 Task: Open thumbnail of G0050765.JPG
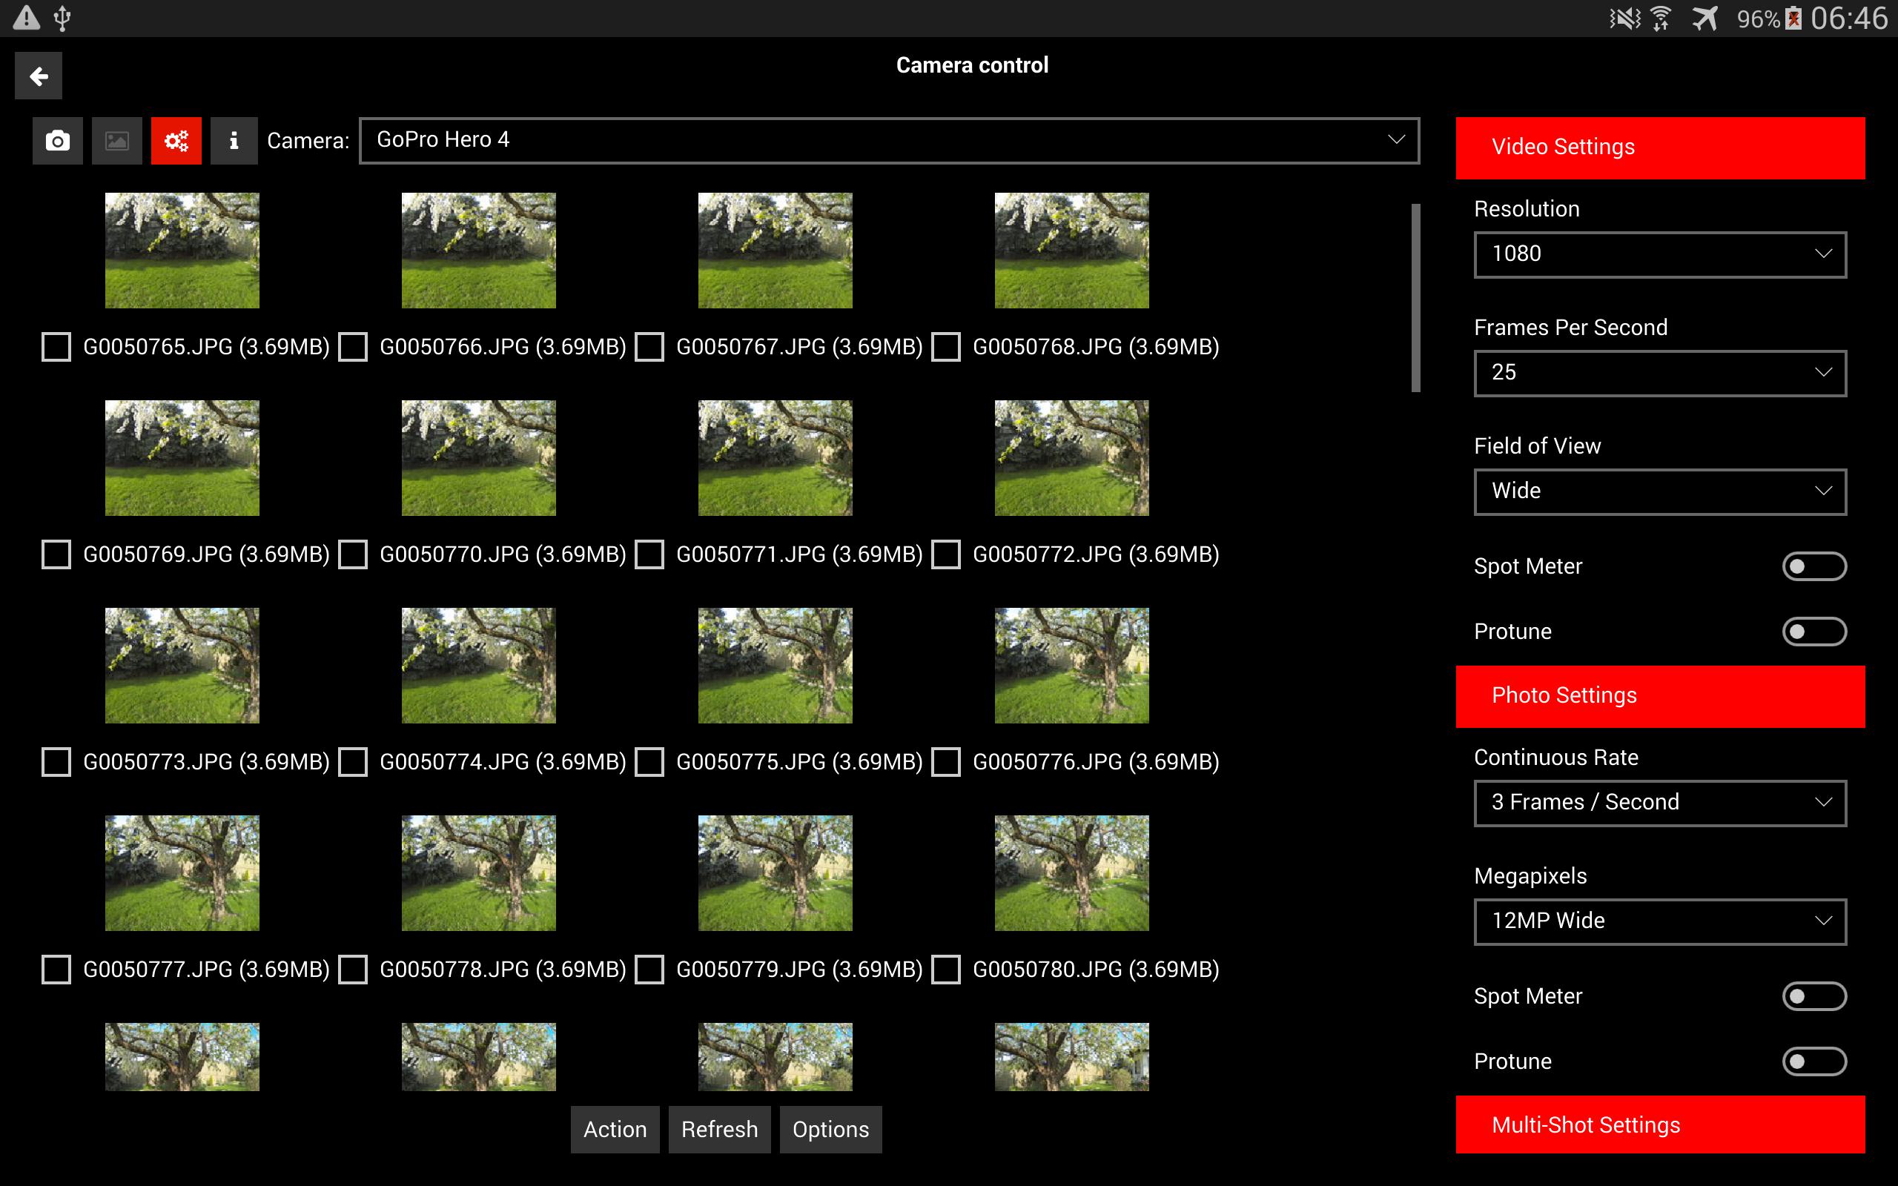[182, 251]
